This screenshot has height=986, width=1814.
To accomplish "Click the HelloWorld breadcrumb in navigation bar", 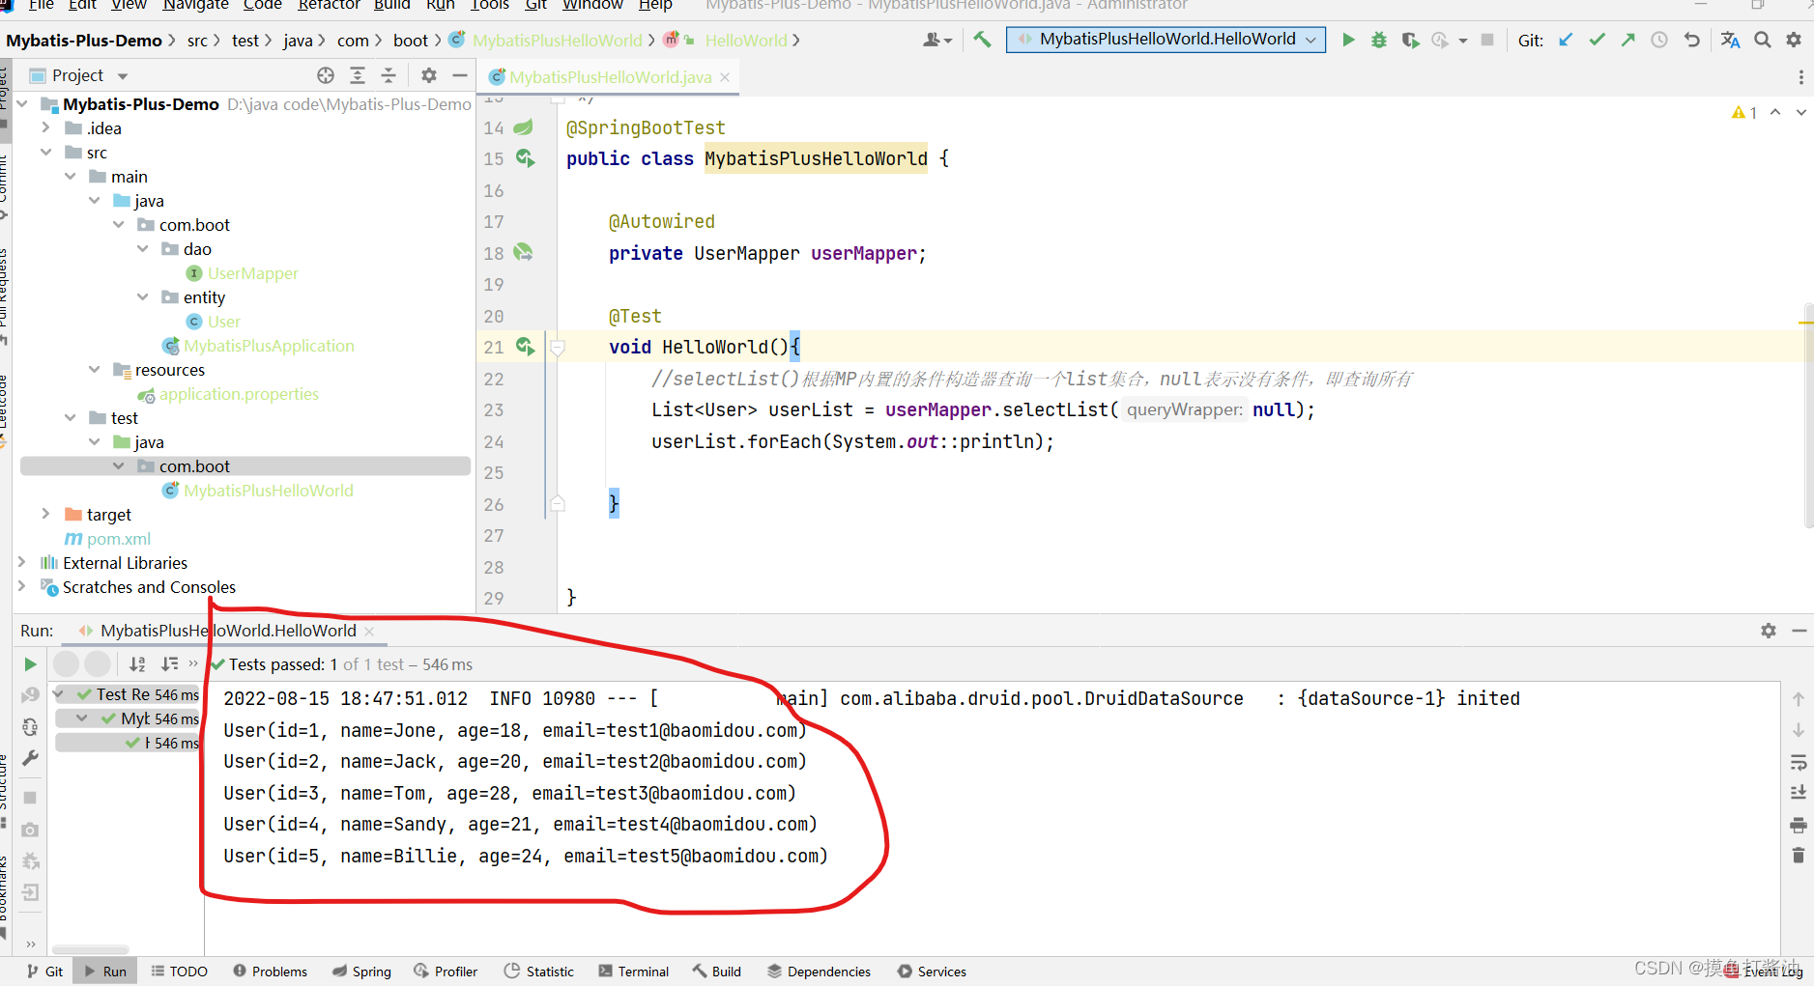I will (x=745, y=41).
